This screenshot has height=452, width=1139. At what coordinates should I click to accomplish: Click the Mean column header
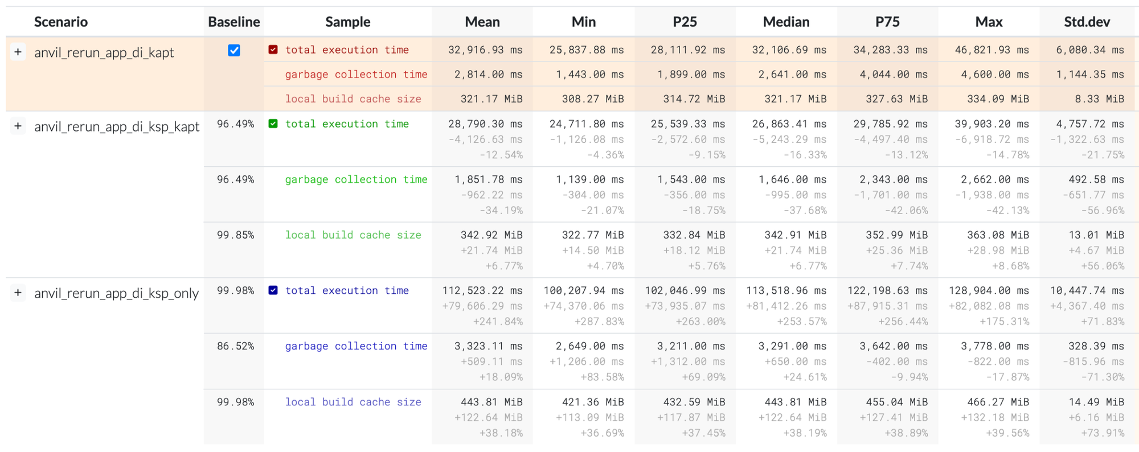482,22
